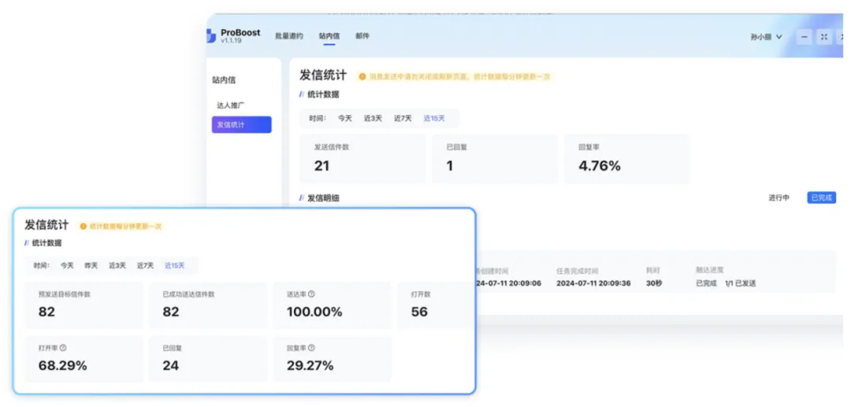Screen dimensions: 851x407
Task: Click help icon beside 回复率 in front card
Action: (311, 348)
